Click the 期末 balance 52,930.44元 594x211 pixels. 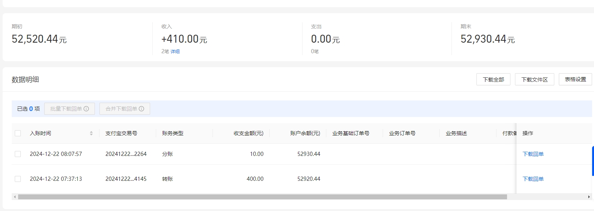click(x=488, y=39)
